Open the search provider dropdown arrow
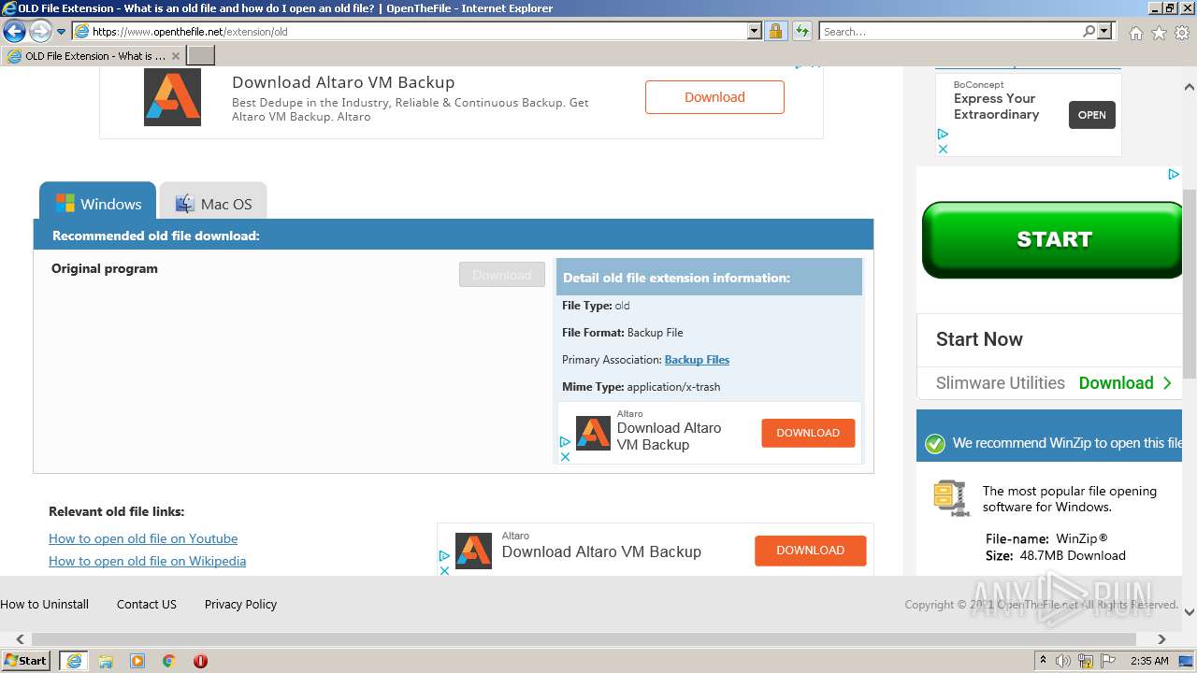1197x673 pixels. (x=1104, y=31)
